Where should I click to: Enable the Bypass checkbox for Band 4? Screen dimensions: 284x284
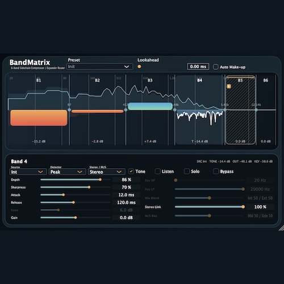[x=216, y=172]
